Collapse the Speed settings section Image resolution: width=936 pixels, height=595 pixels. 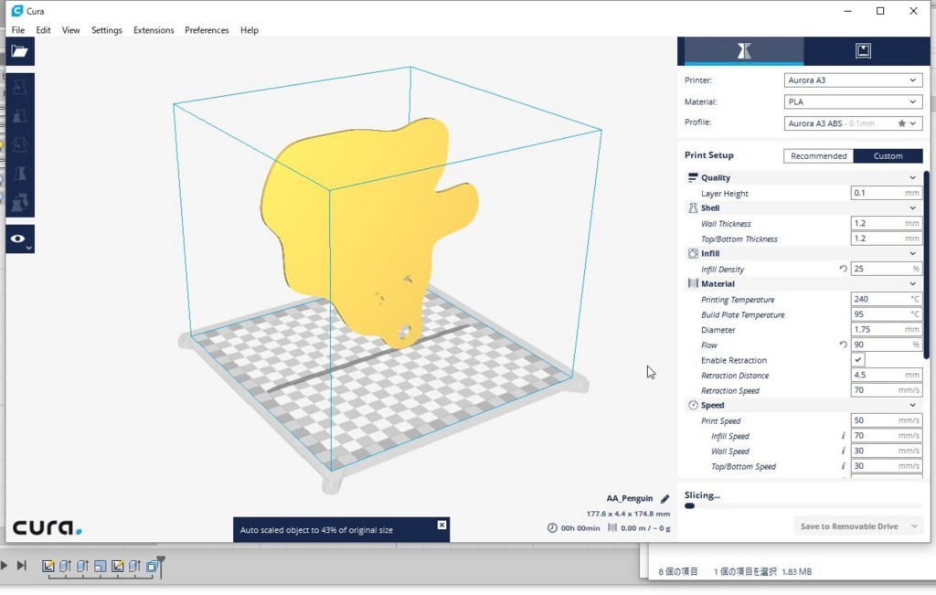pyautogui.click(x=913, y=405)
